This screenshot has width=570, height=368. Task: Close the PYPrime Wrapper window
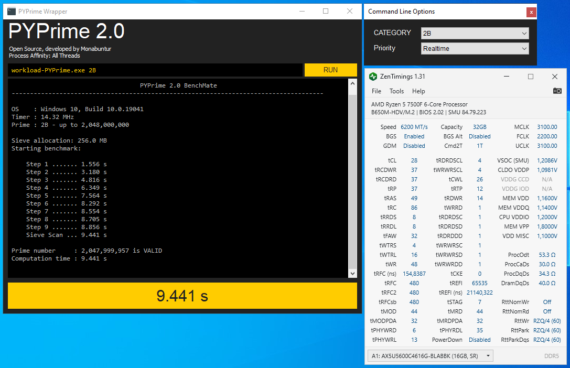tap(349, 11)
